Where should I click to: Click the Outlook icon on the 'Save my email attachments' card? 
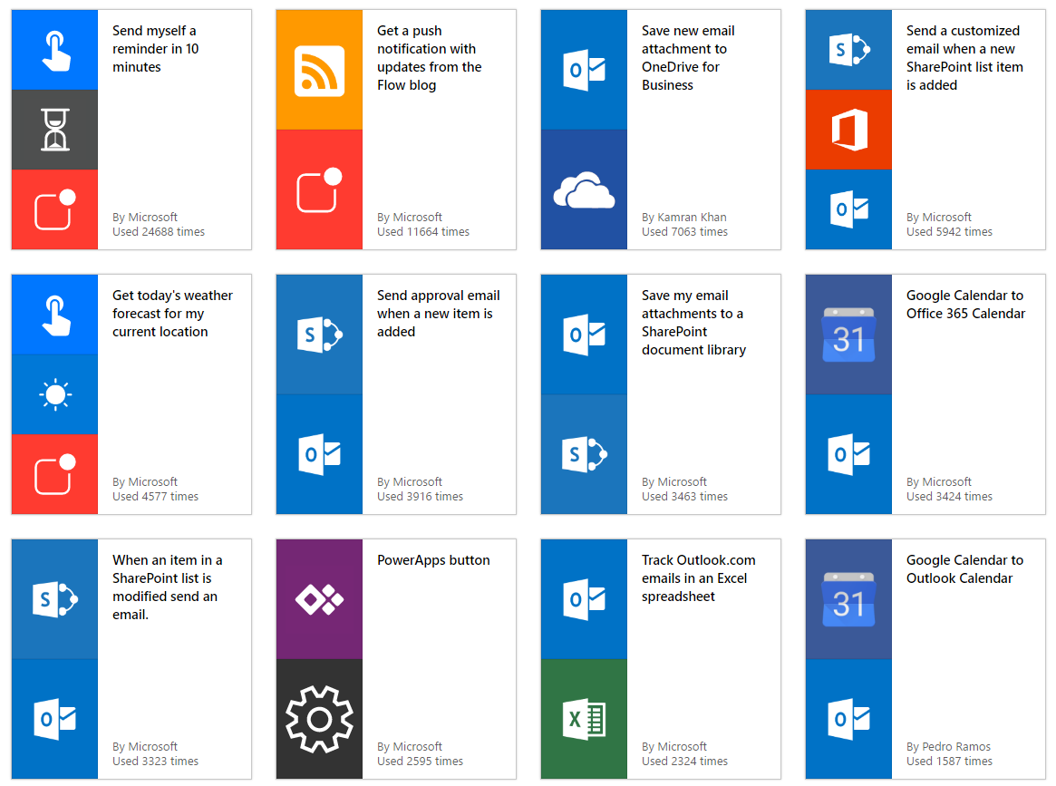click(x=584, y=335)
